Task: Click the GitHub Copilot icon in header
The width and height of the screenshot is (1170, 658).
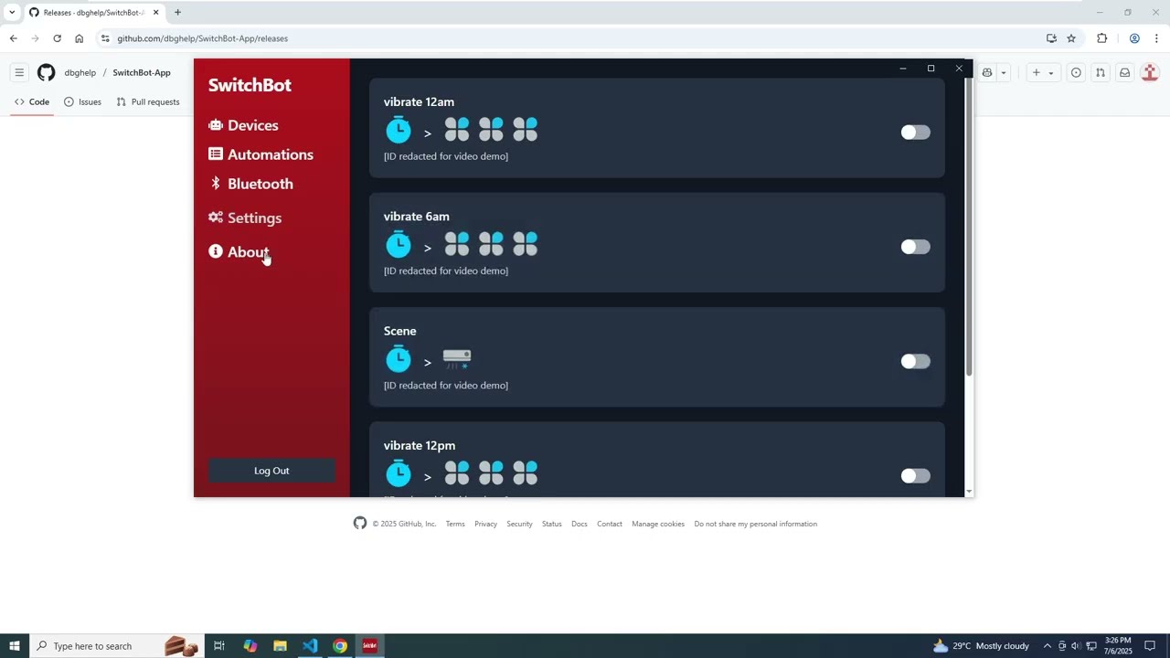Action: point(987,73)
